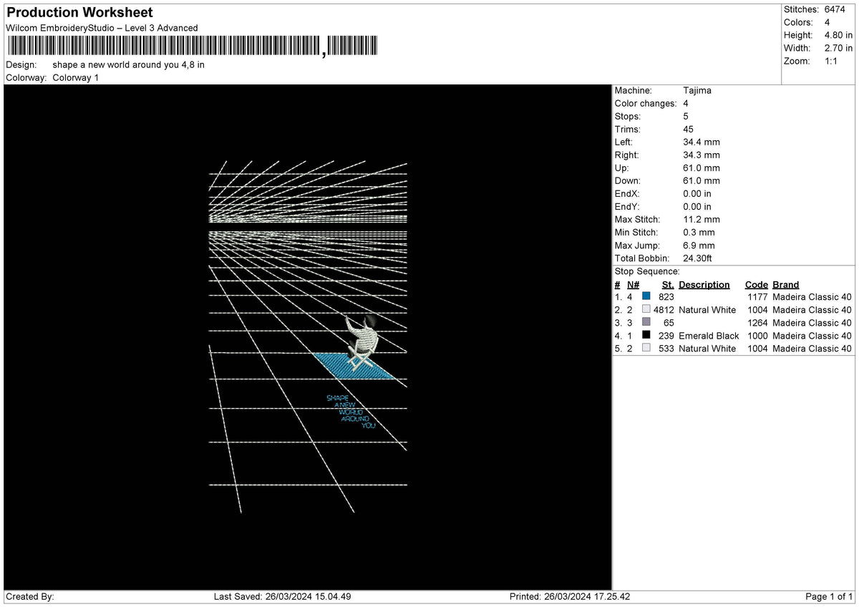Click the barcode in the header
Image resolution: width=859 pixels, height=607 pixels.
[x=192, y=47]
